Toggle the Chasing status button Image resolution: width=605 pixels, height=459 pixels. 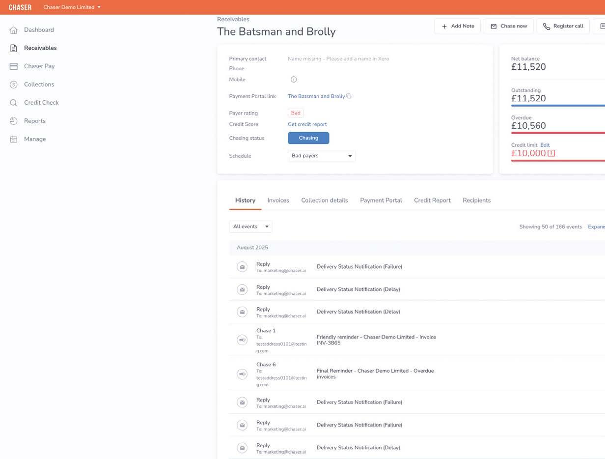308,138
